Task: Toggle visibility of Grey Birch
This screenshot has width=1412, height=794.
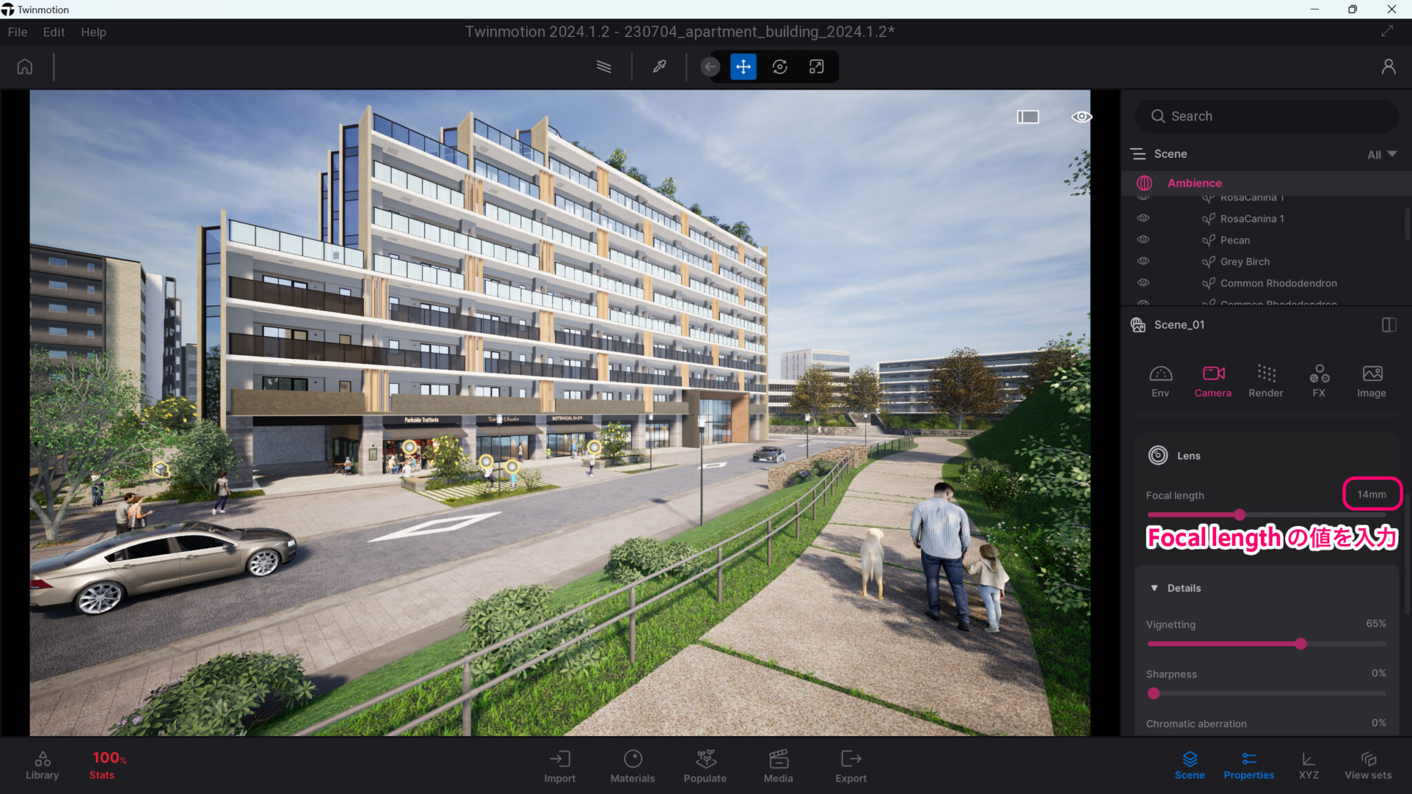Action: tap(1143, 261)
